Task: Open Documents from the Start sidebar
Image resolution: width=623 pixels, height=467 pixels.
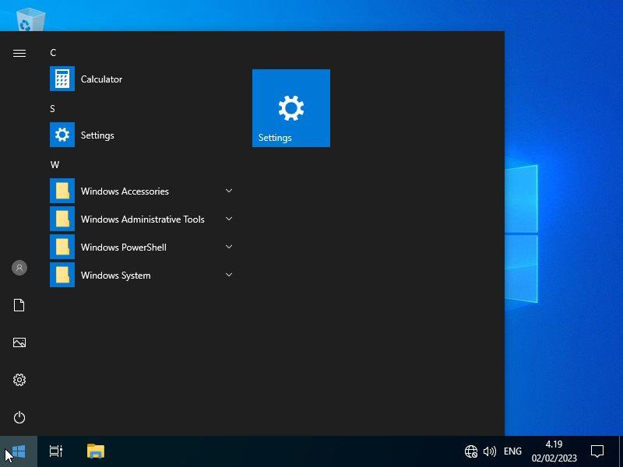Action: pos(19,305)
